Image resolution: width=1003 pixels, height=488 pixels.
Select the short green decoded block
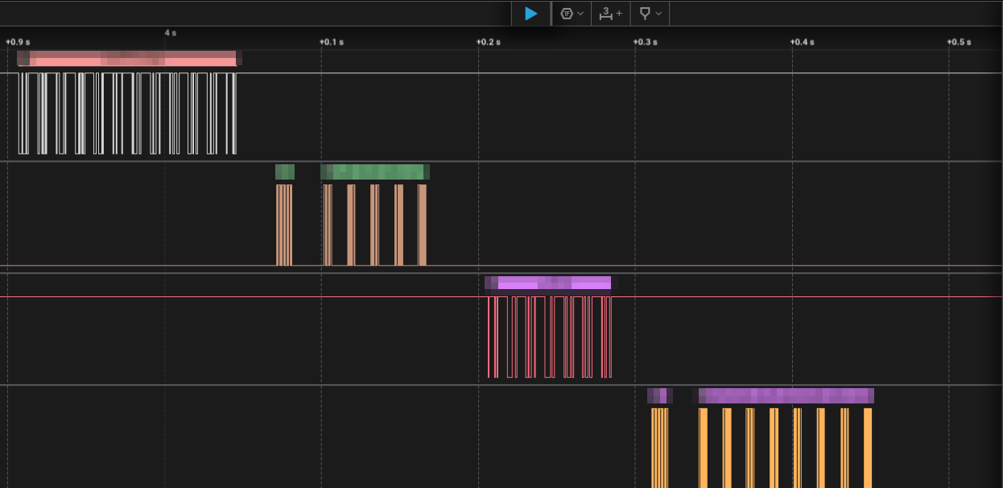[x=285, y=172]
